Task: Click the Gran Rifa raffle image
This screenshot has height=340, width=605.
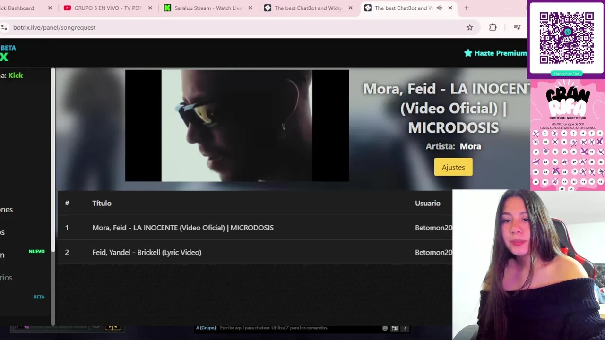Action: (x=567, y=135)
